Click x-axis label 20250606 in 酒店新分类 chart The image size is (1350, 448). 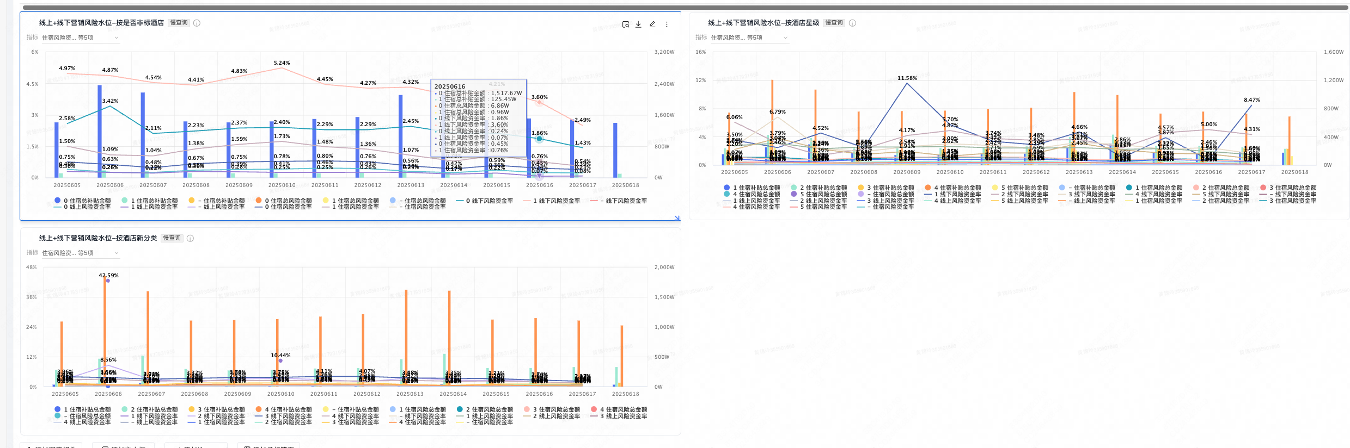108,394
